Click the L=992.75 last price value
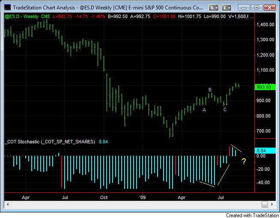This screenshot has width=280, height=218. (x=63, y=16)
